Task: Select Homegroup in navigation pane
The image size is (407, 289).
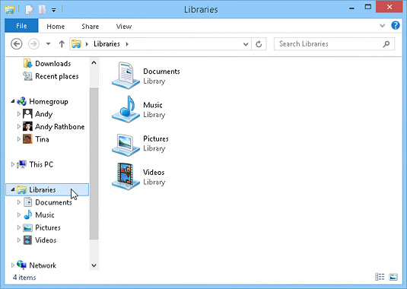Action: click(x=43, y=101)
